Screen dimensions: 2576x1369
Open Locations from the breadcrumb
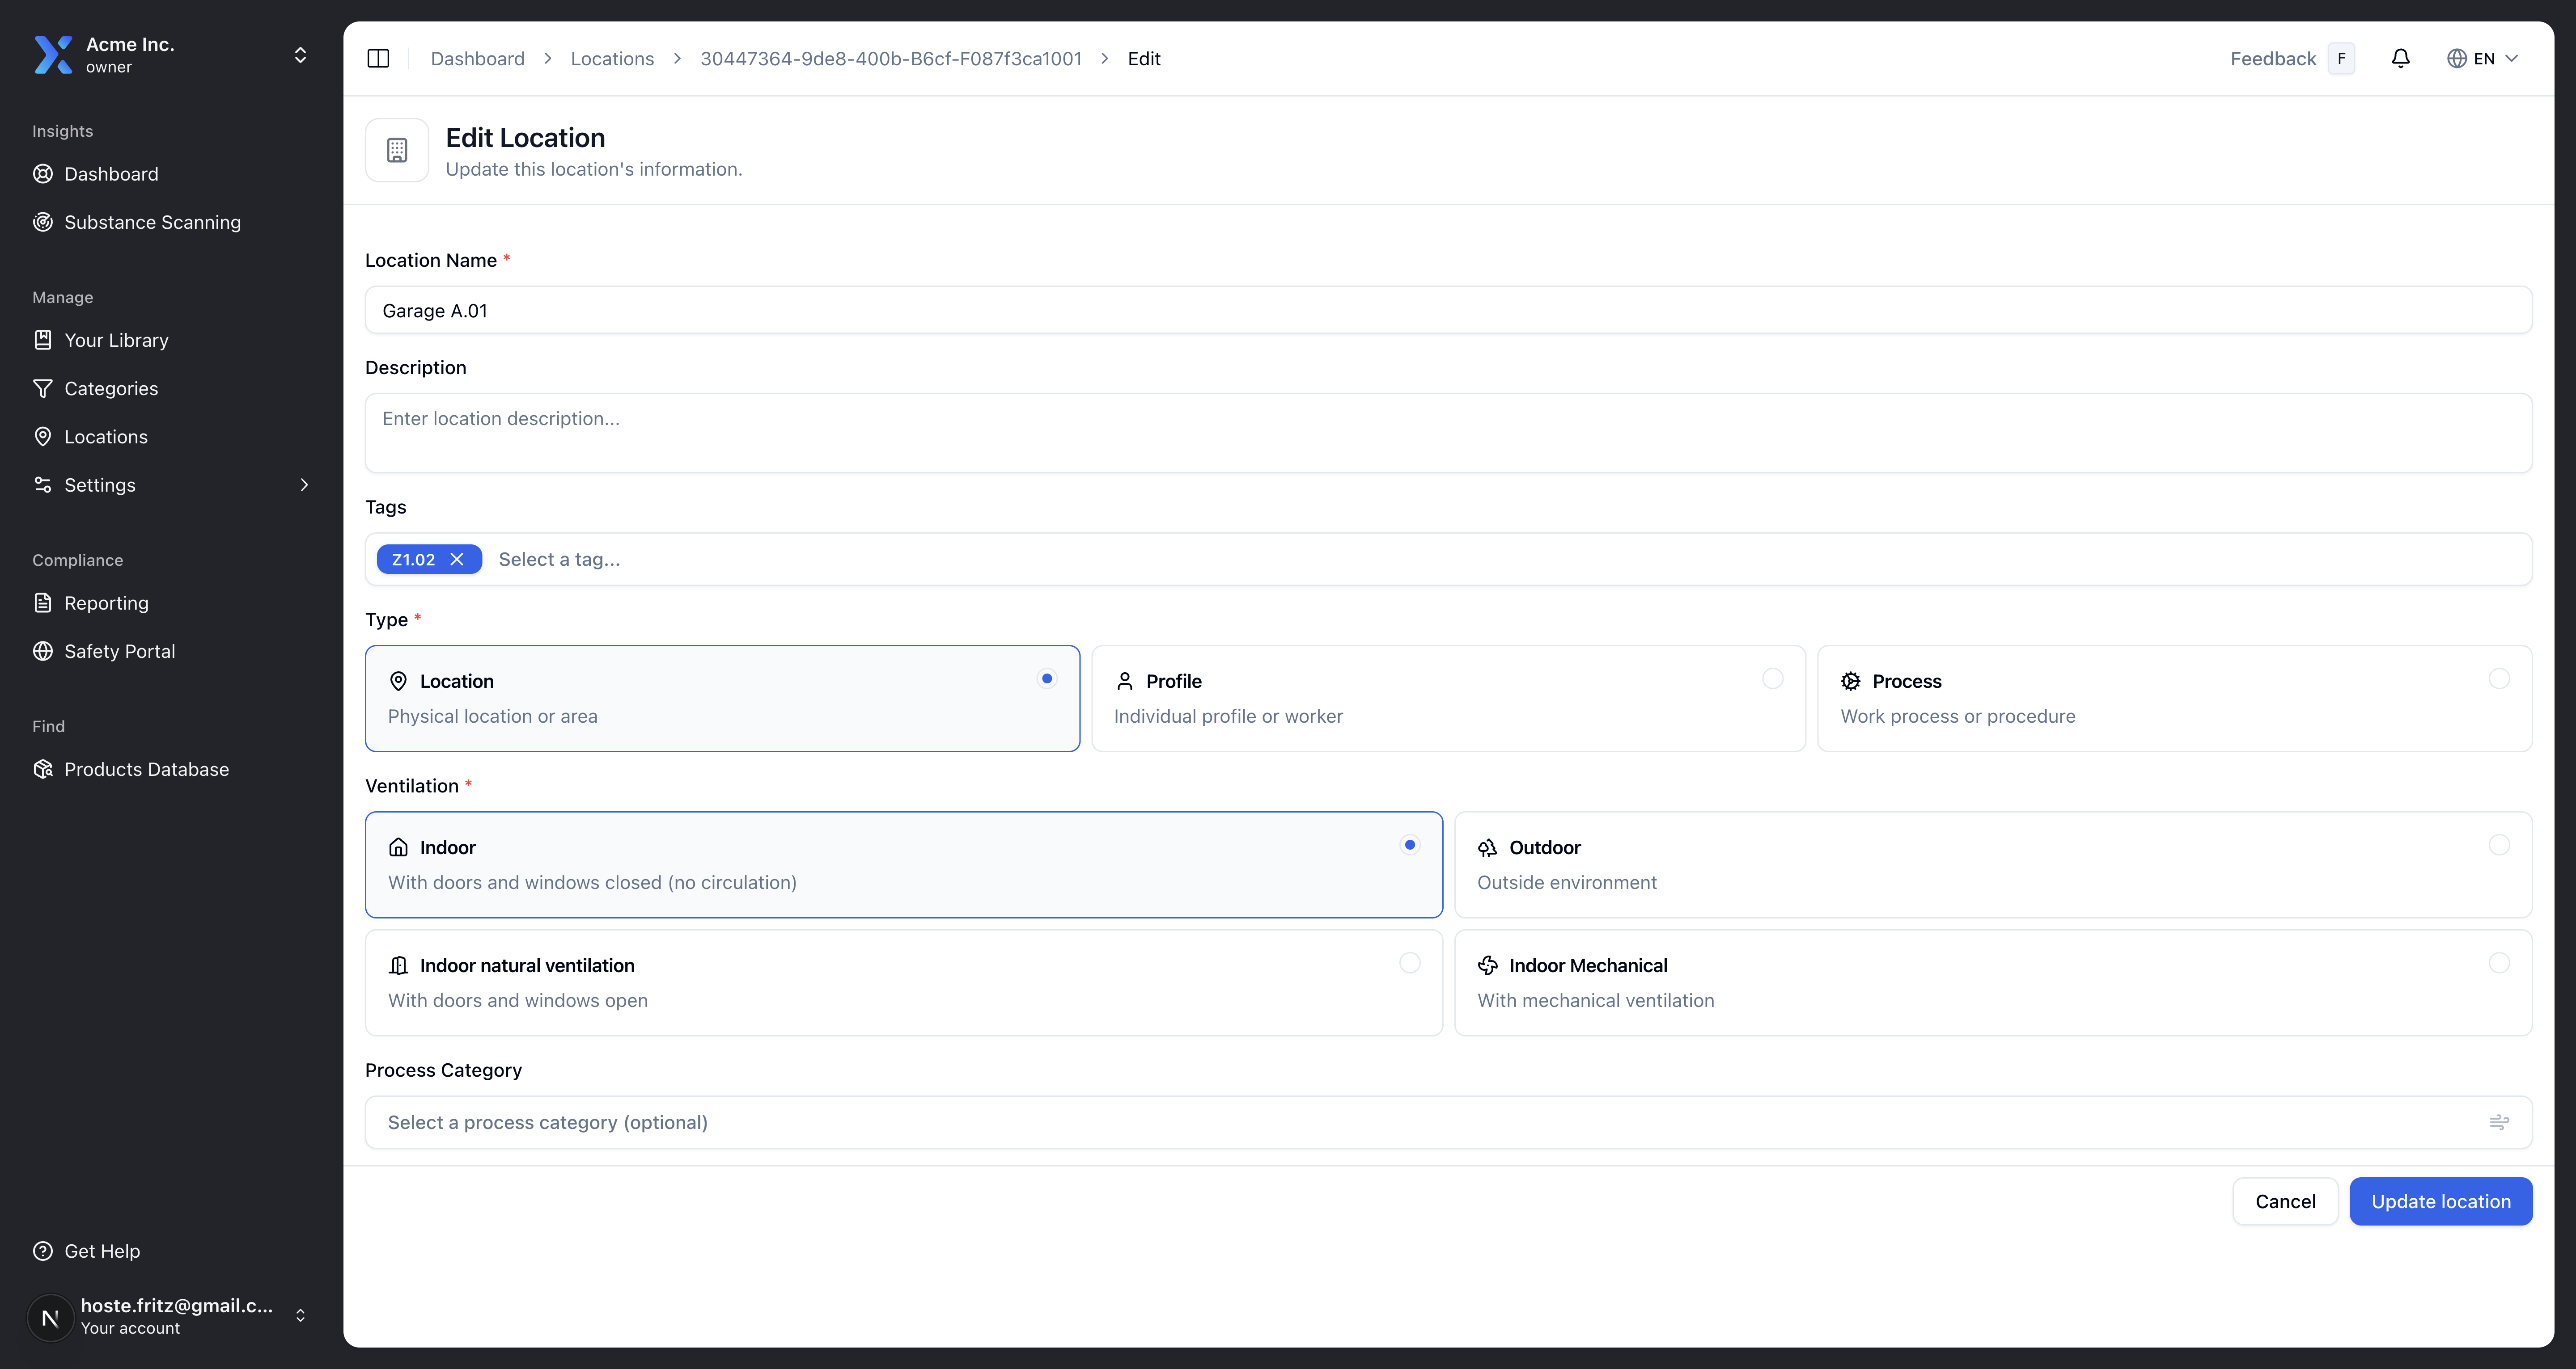coord(611,58)
